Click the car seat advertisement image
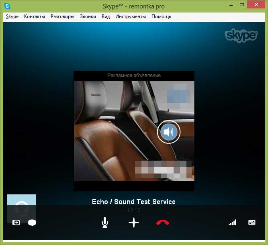Viewport: 268px width, 245px height. tap(134, 131)
